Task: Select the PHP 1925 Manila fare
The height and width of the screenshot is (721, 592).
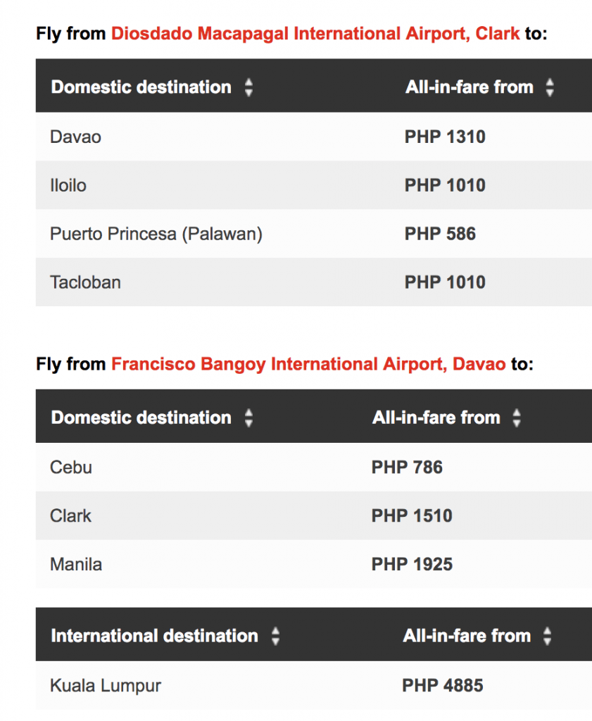Action: pos(412,564)
